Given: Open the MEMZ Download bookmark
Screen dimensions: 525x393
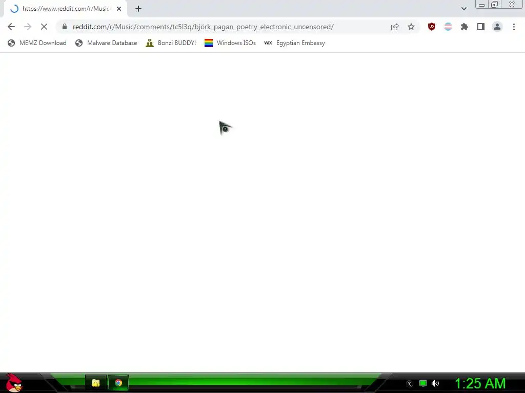Looking at the screenshot, I should [x=37, y=43].
